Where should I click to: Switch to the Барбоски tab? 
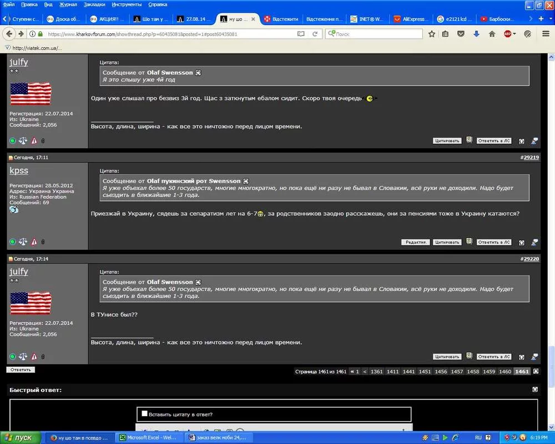tap(497, 19)
